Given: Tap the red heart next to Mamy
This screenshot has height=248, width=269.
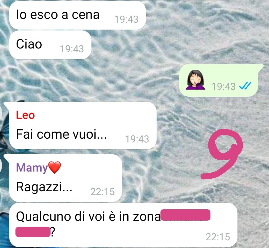Looking at the screenshot, I should pyautogui.click(x=55, y=167).
